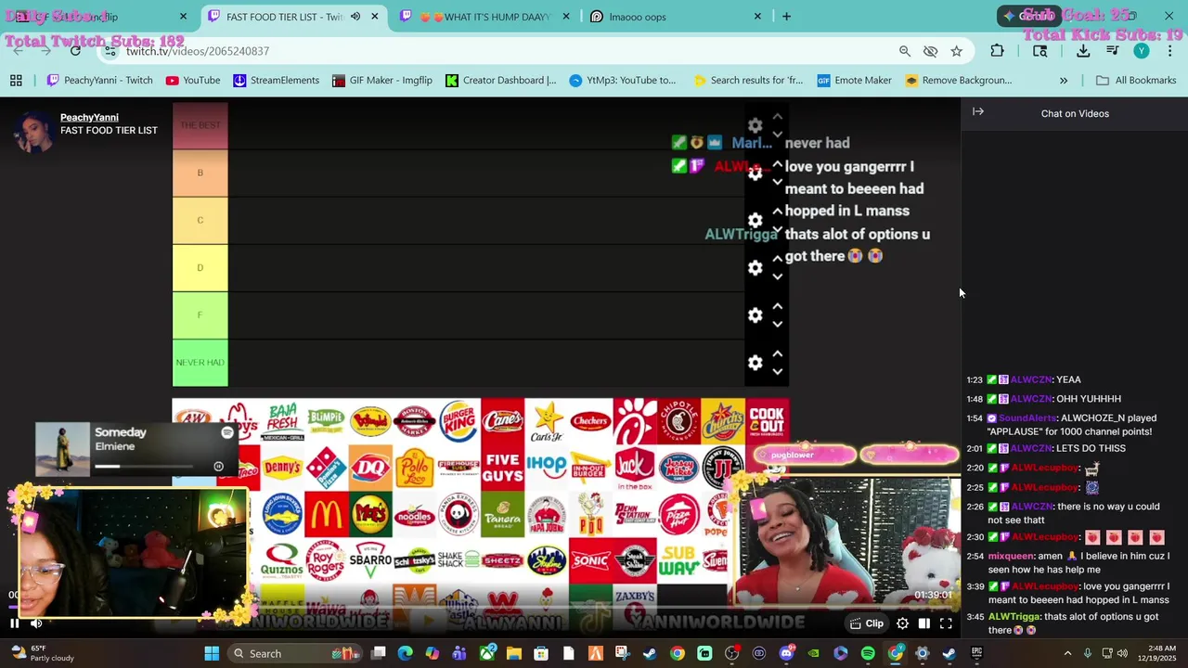This screenshot has width=1188, height=668.
Task: Open Microsoft Store from the taskbar
Action: [x=541, y=653]
